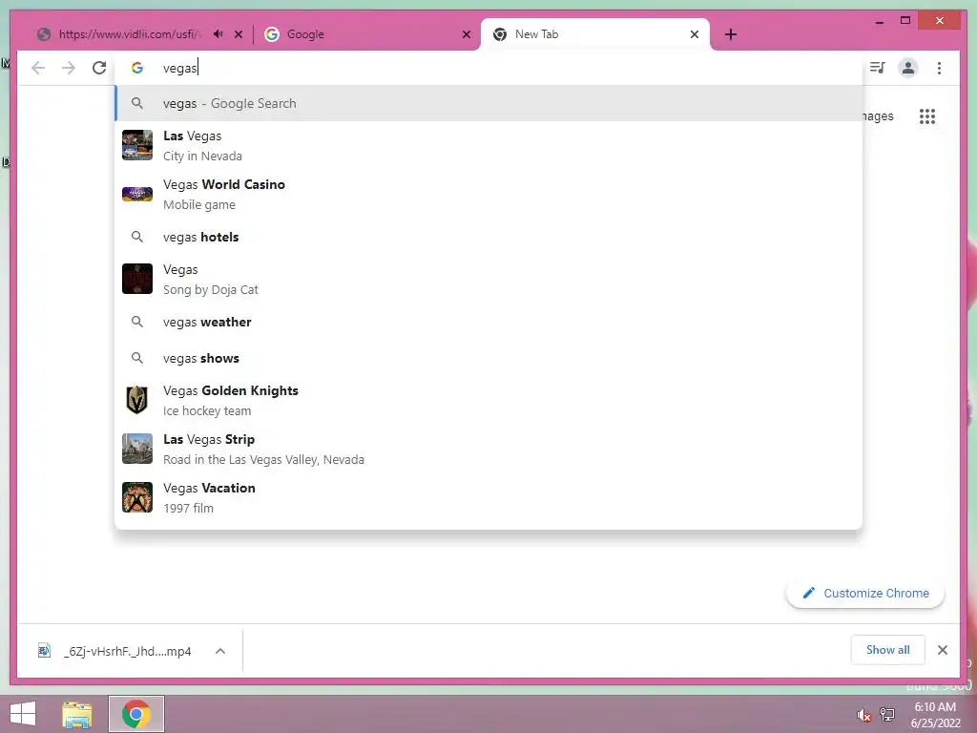Click the magnifier icon beside vegas hotels

tap(137, 237)
